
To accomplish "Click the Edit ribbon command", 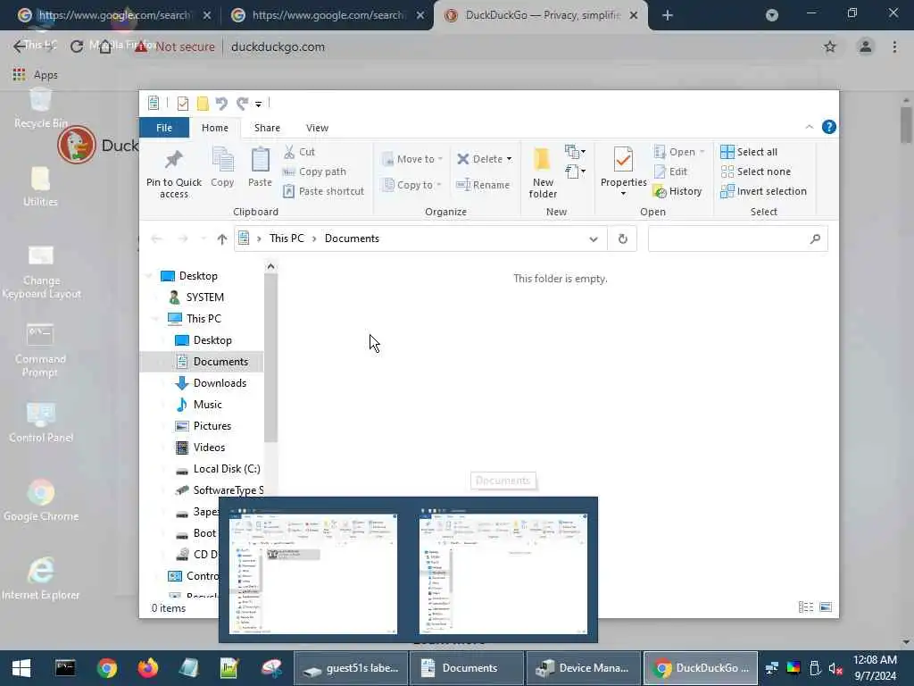I will point(671,171).
